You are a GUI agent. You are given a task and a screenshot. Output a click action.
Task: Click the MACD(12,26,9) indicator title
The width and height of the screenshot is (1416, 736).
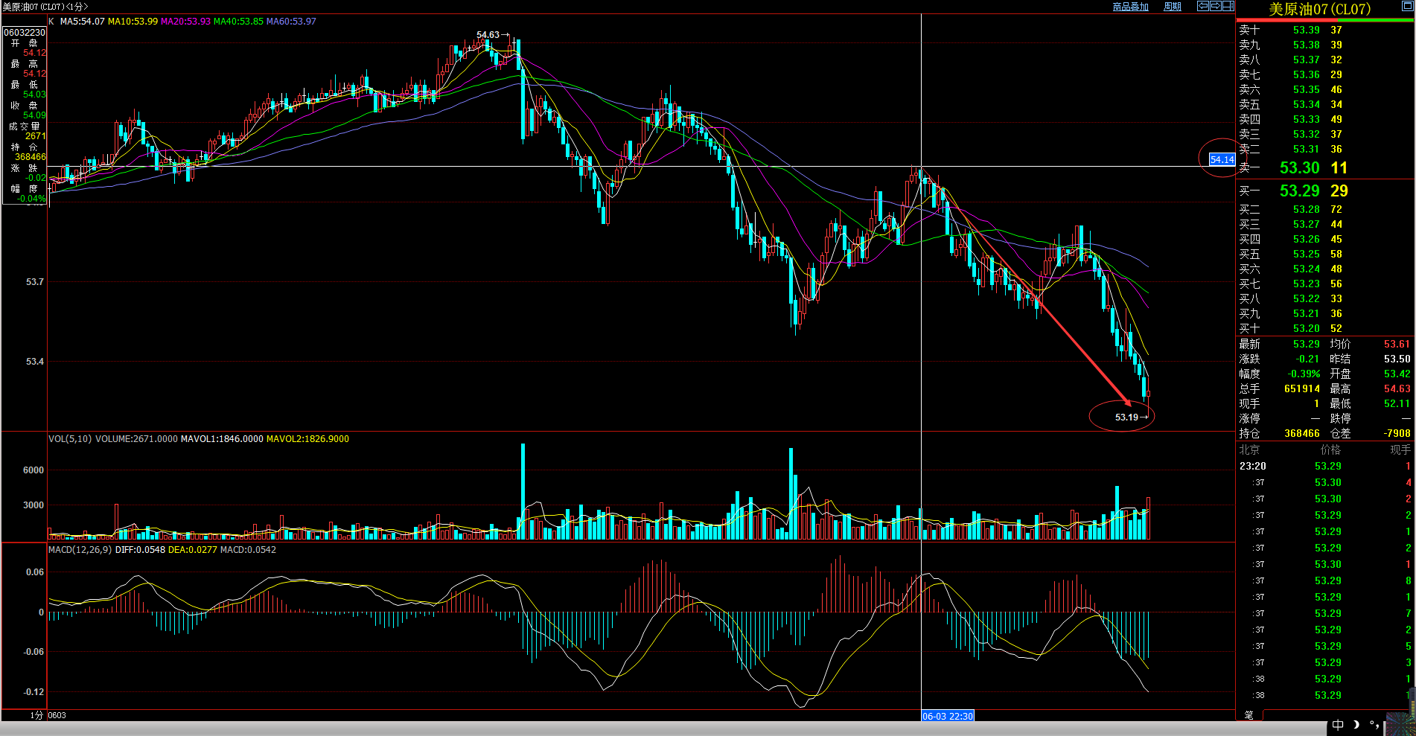tap(80, 550)
